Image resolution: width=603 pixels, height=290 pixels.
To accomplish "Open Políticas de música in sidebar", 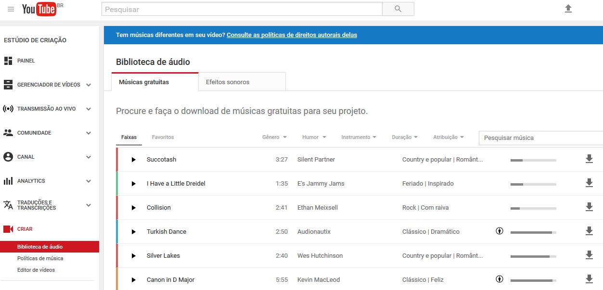I will (40, 258).
